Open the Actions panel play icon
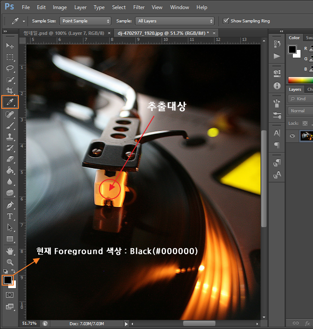Screen dimensions: 313x329 (277, 56)
